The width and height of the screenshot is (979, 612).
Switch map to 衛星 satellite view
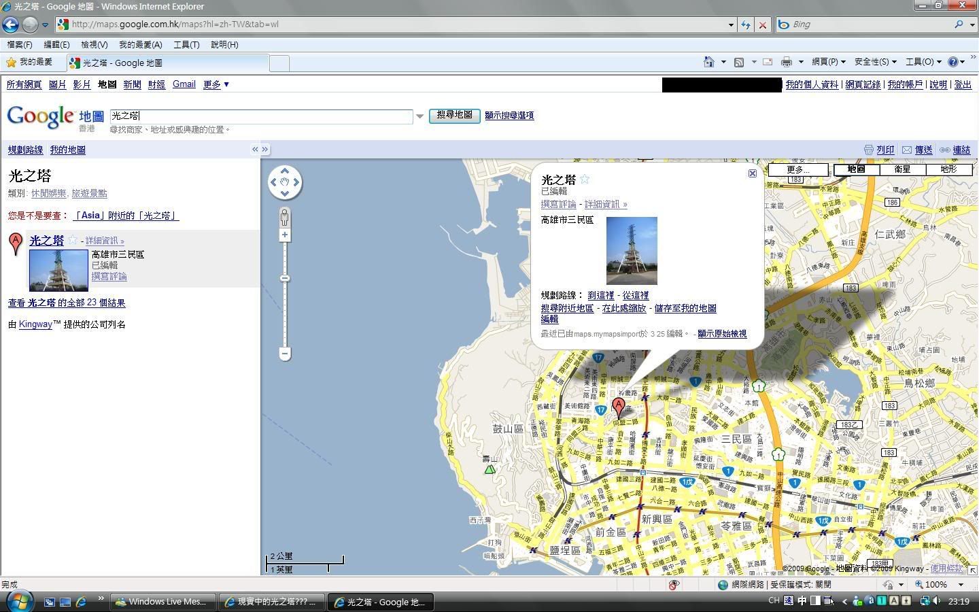tap(901, 169)
